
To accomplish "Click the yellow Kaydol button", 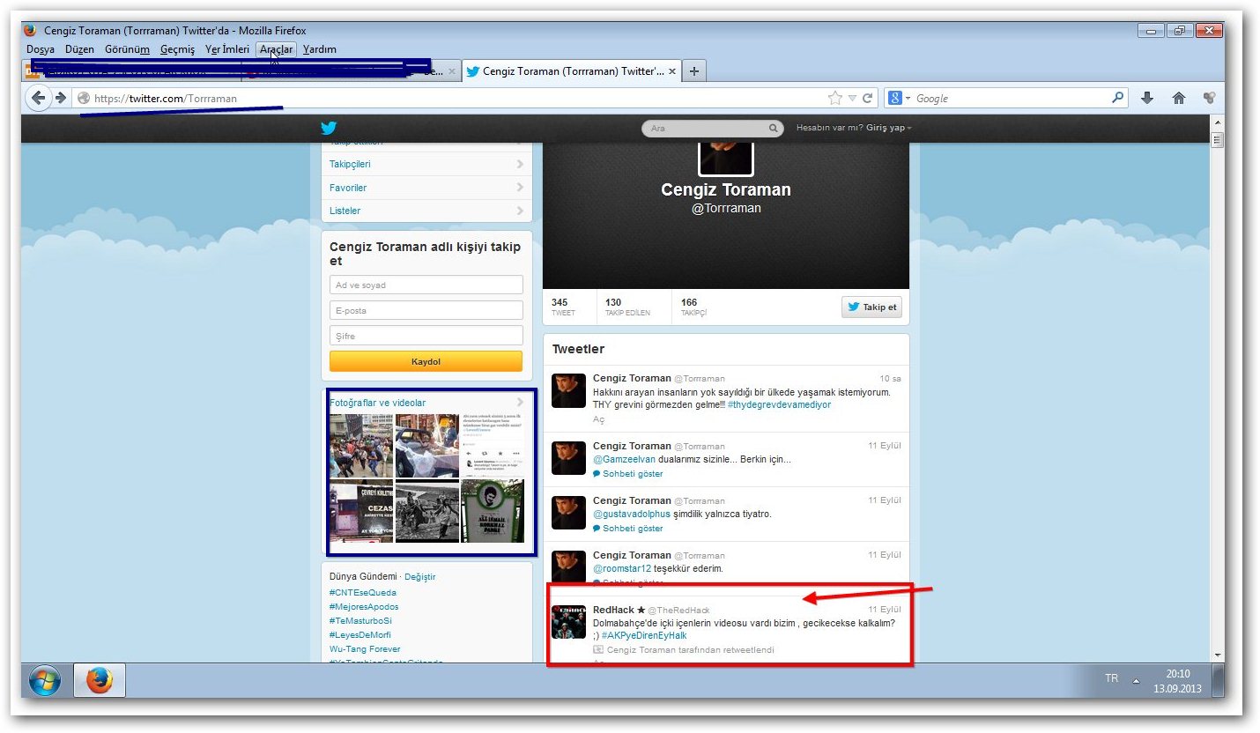I will (426, 361).
